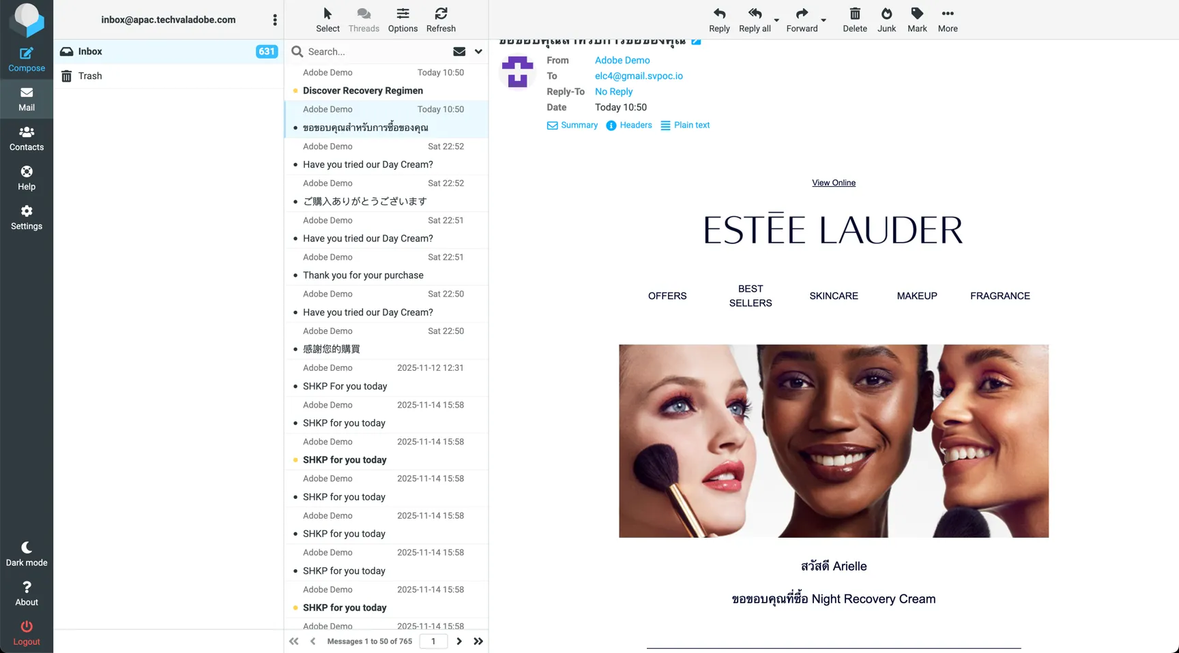Viewport: 1179px width, 653px height.
Task: Go to the next page of messages
Action: 459,641
